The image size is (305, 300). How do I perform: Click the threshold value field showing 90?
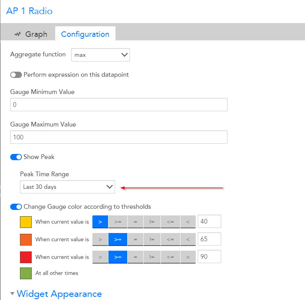click(209, 257)
